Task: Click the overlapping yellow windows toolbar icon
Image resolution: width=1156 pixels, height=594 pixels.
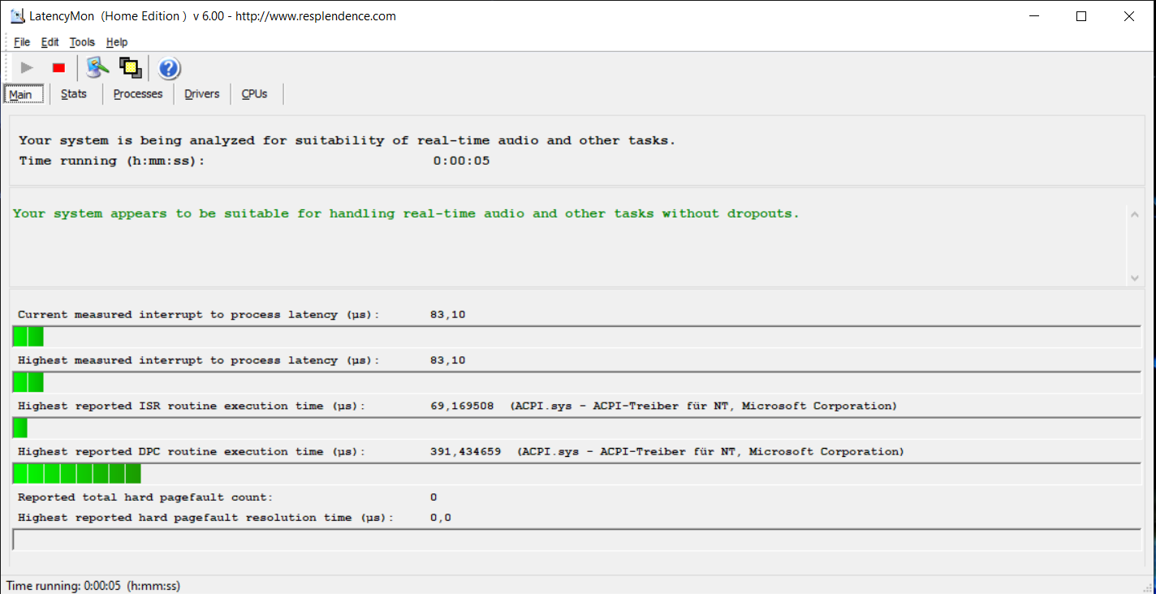Action: pos(131,68)
